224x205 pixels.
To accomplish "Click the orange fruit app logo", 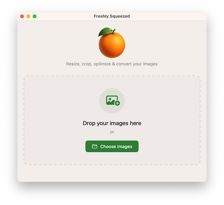I will pos(112,43).
